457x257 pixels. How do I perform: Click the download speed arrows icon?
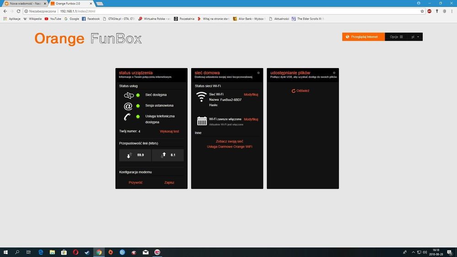point(129,155)
